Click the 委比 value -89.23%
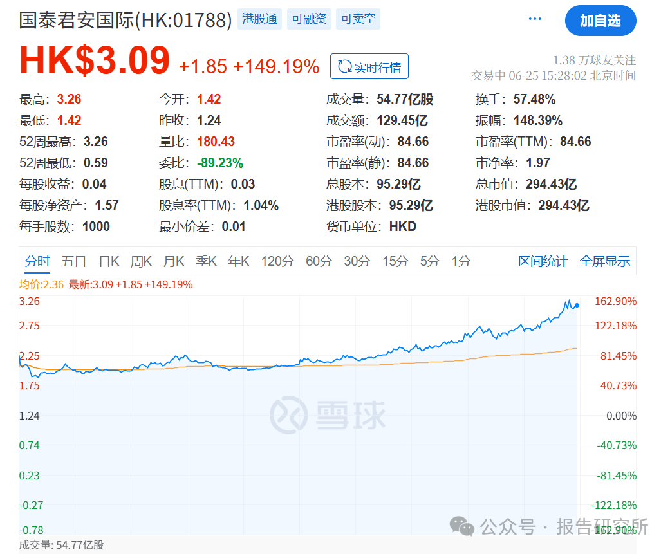The width and height of the screenshot is (670, 554). coord(219,163)
